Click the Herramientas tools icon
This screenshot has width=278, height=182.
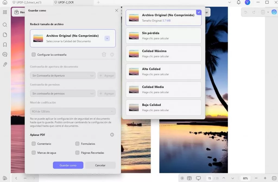pyautogui.click(x=17, y=12)
